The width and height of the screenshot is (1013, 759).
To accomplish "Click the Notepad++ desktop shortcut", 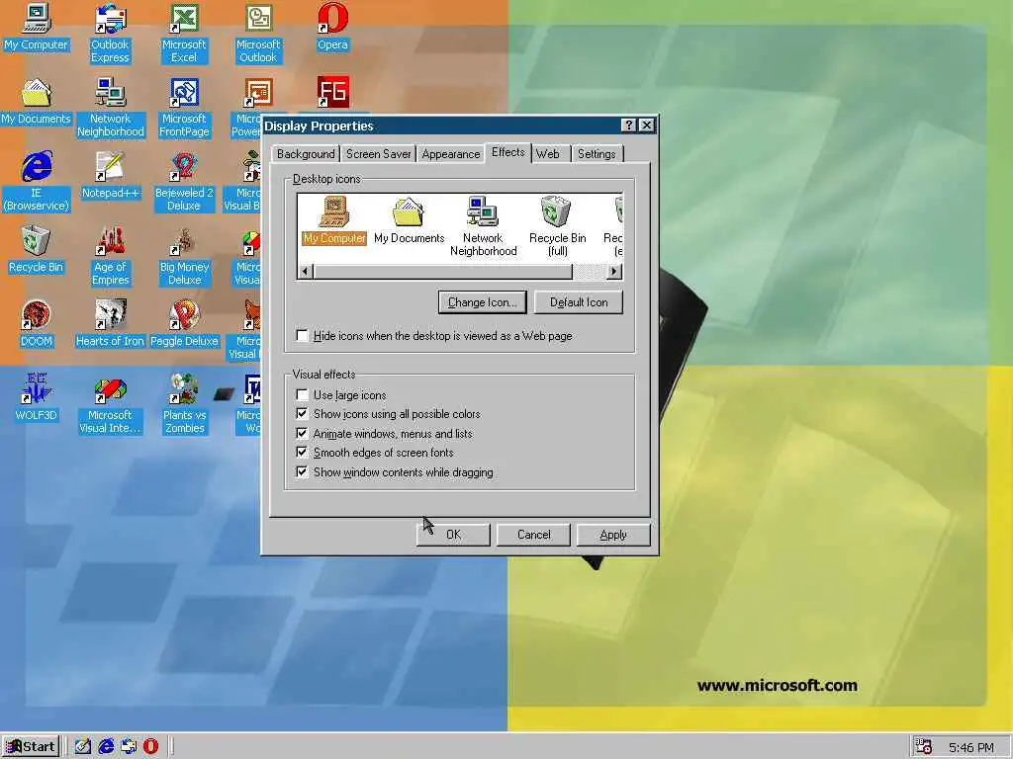I will [111, 176].
